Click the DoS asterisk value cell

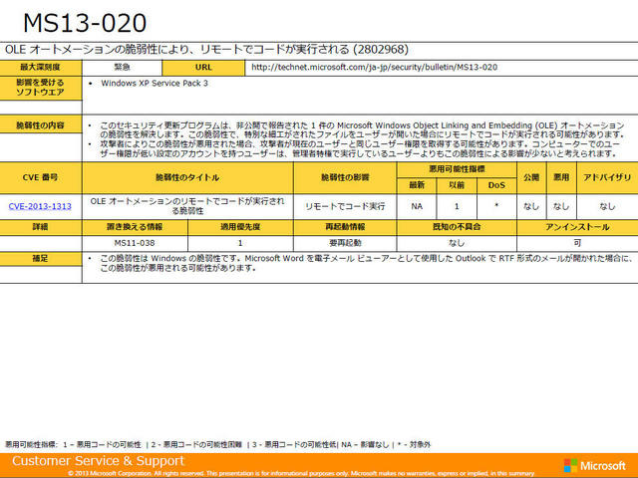click(x=496, y=206)
